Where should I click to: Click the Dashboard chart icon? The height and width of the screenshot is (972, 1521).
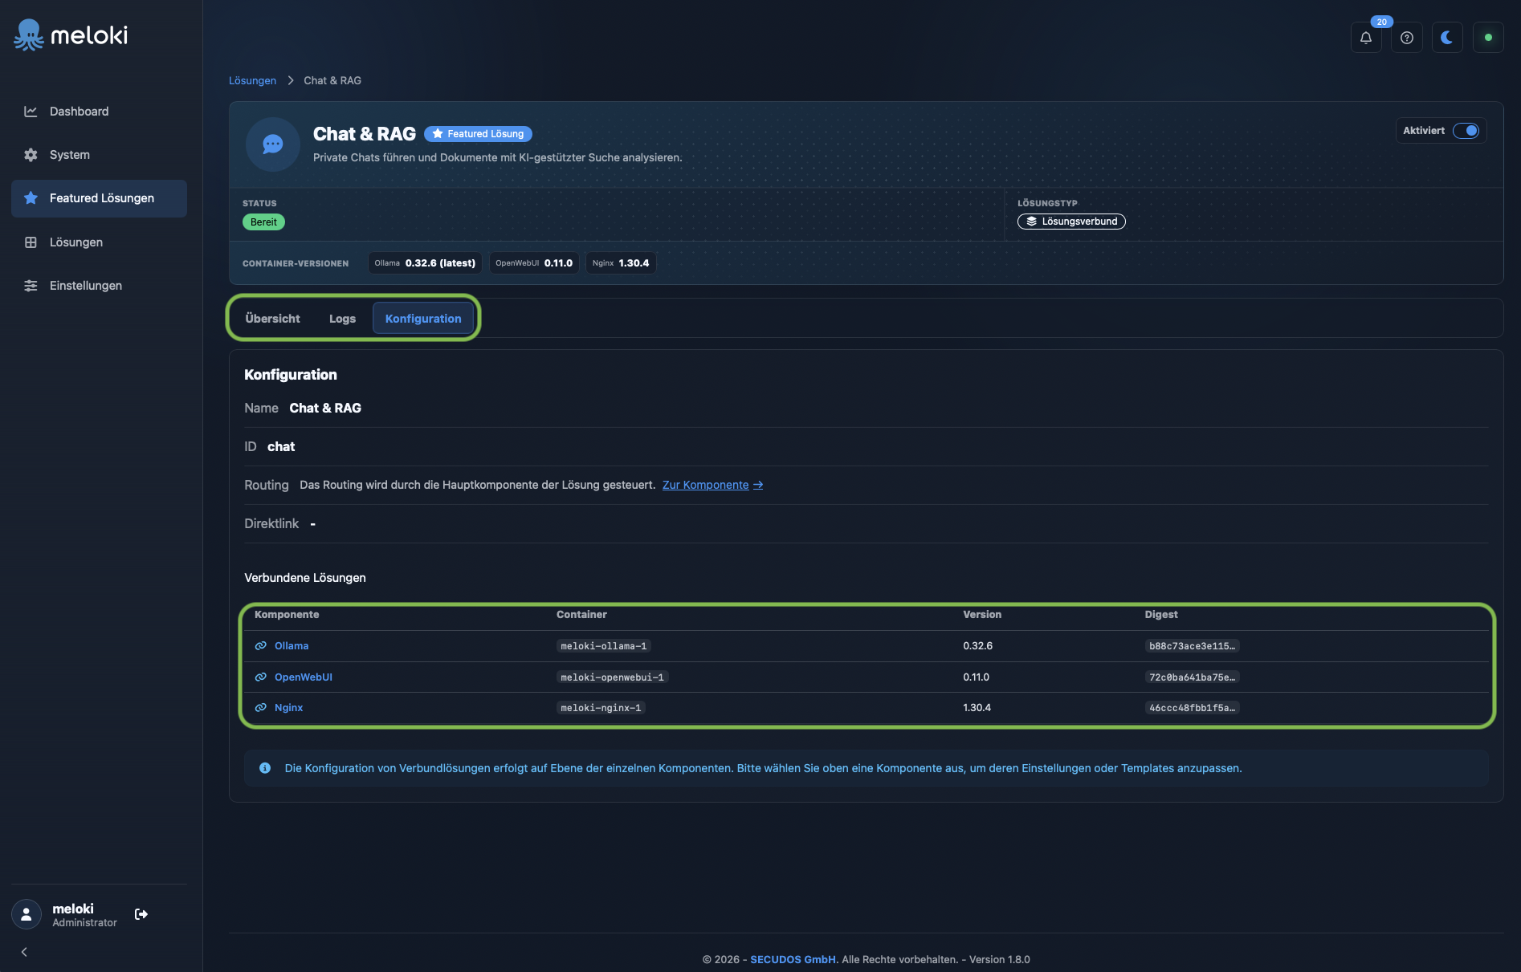click(x=31, y=112)
